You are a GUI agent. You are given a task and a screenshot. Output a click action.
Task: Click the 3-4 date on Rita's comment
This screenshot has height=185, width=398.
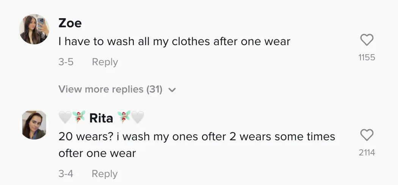click(66, 174)
